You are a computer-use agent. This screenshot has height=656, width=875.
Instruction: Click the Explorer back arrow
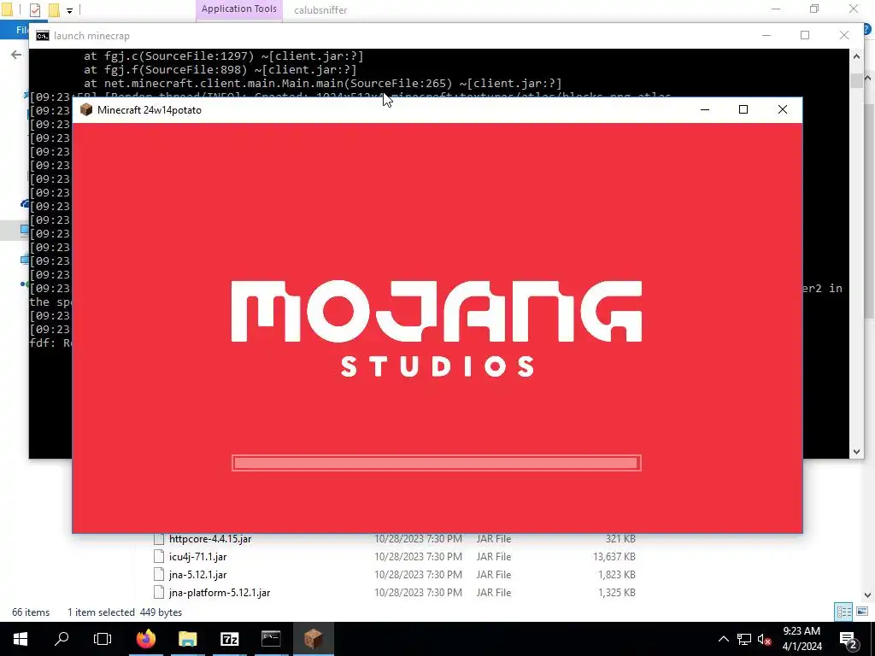16,55
